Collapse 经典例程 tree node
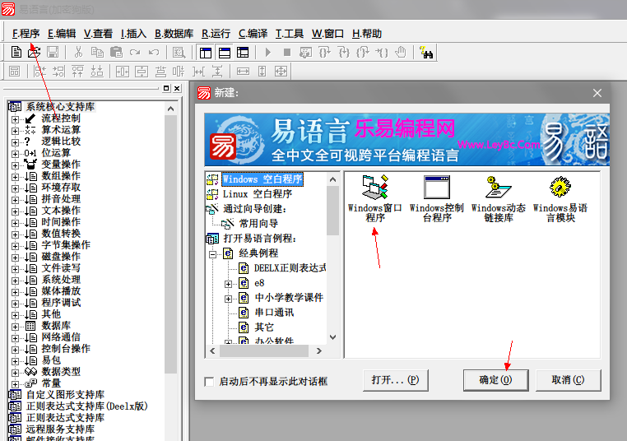Viewport: 627px width, 441px height. tap(213, 254)
